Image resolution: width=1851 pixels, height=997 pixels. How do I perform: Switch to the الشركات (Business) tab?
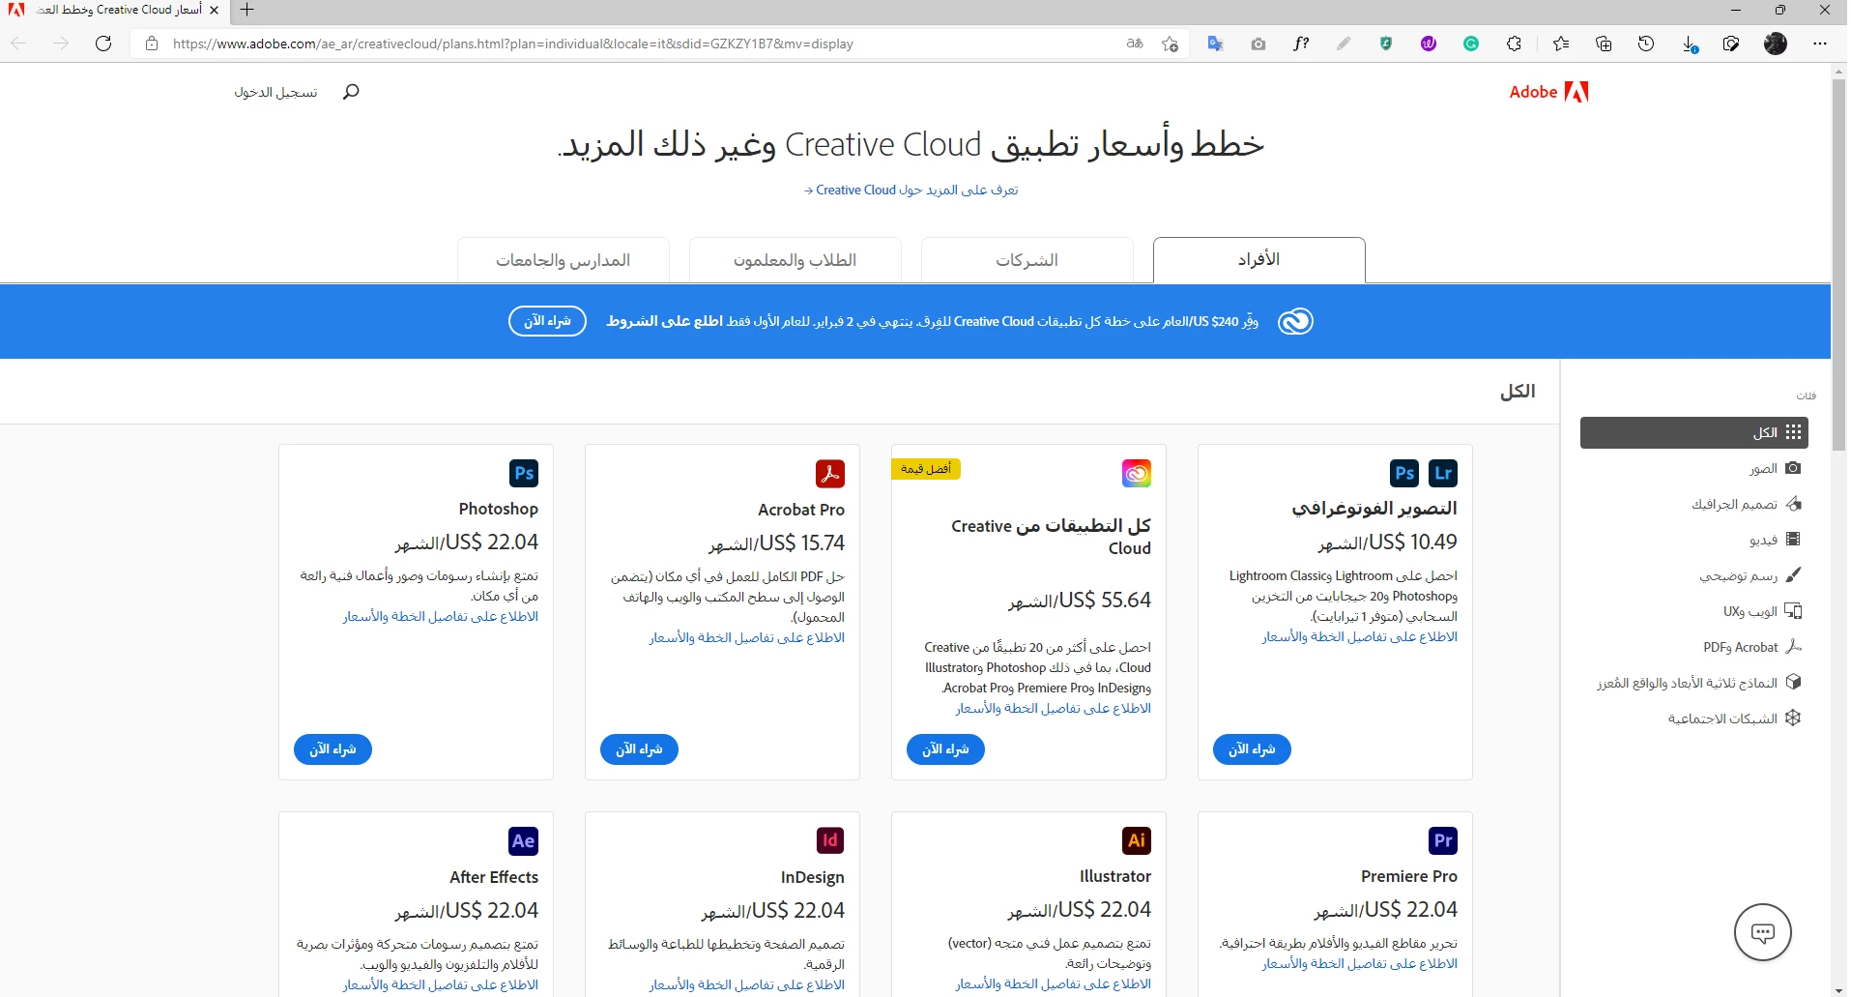1027,260
